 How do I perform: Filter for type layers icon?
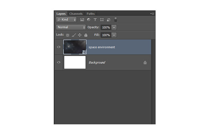tap(95, 20)
